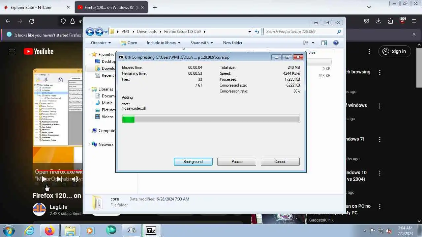
Task: List all Firefox tabs
Action: click(369, 7)
